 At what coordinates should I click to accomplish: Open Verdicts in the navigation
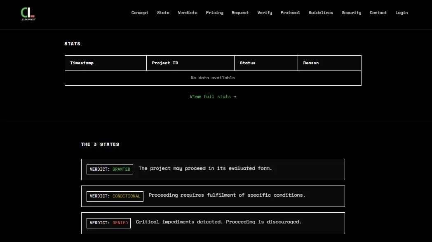click(187, 13)
